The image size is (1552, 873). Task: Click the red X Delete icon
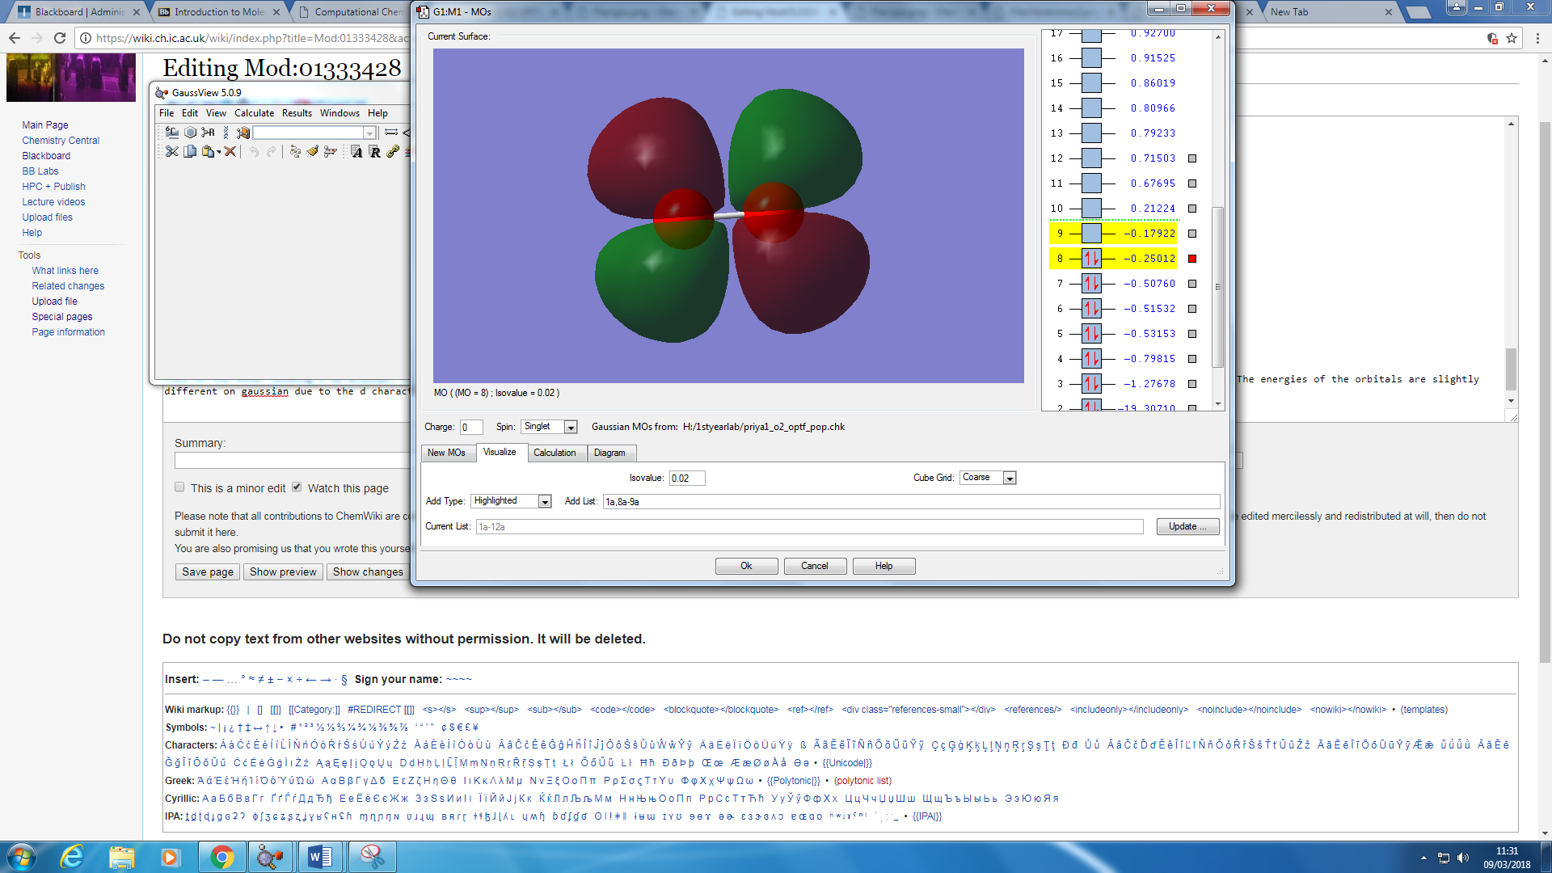click(x=230, y=151)
